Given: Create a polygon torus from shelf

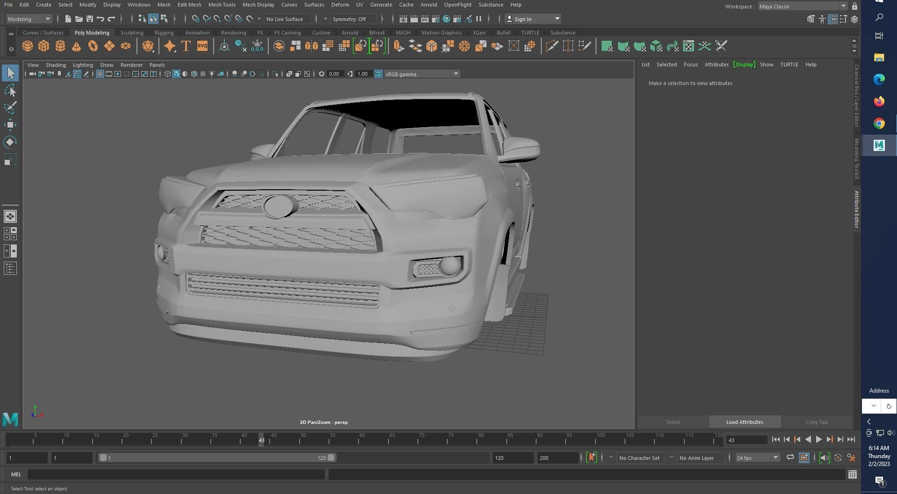Looking at the screenshot, I should 93,46.
